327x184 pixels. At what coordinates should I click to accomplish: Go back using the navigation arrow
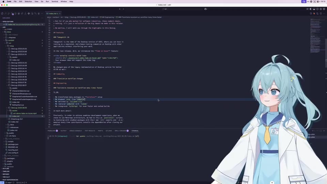coord(120,9)
